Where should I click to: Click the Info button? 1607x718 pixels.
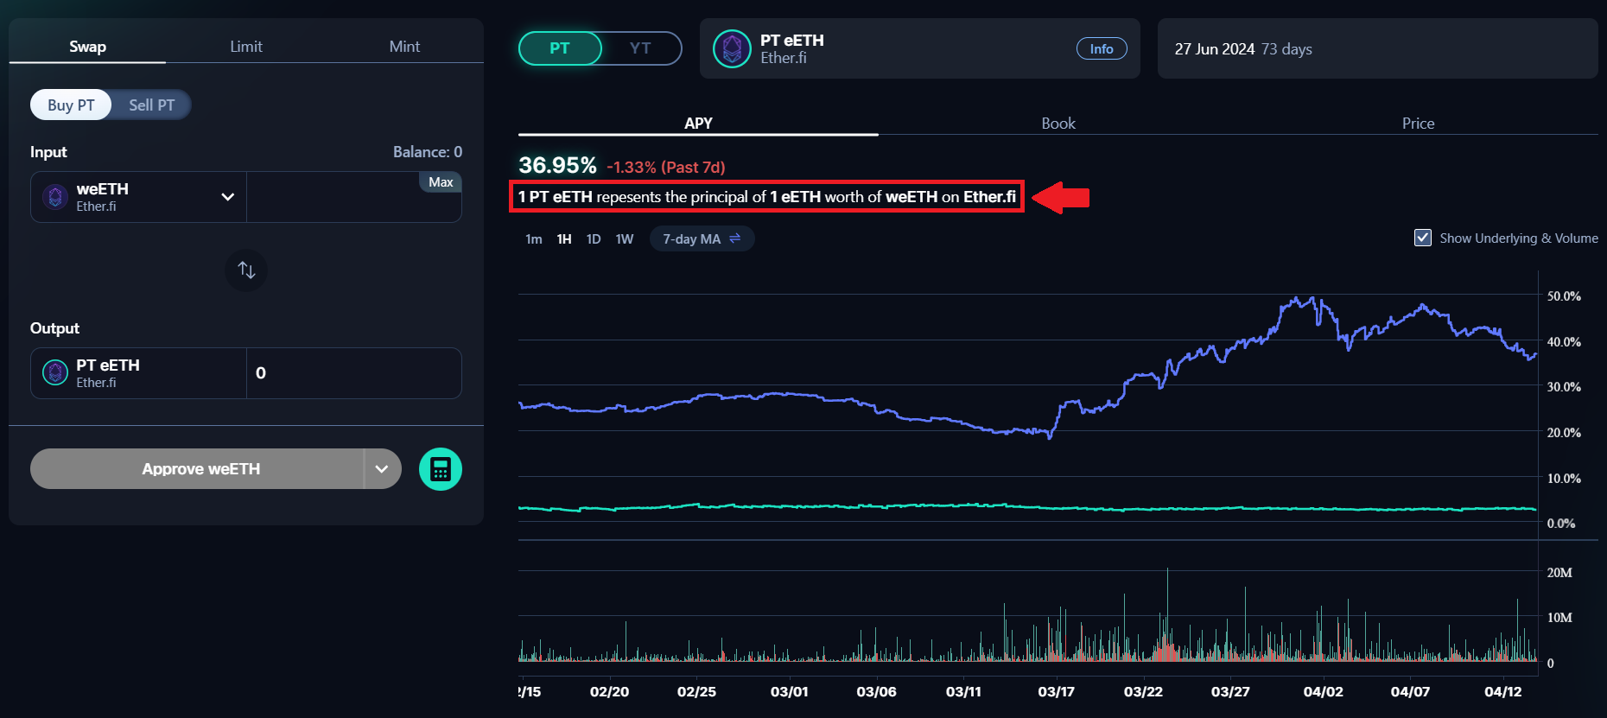tap(1101, 49)
